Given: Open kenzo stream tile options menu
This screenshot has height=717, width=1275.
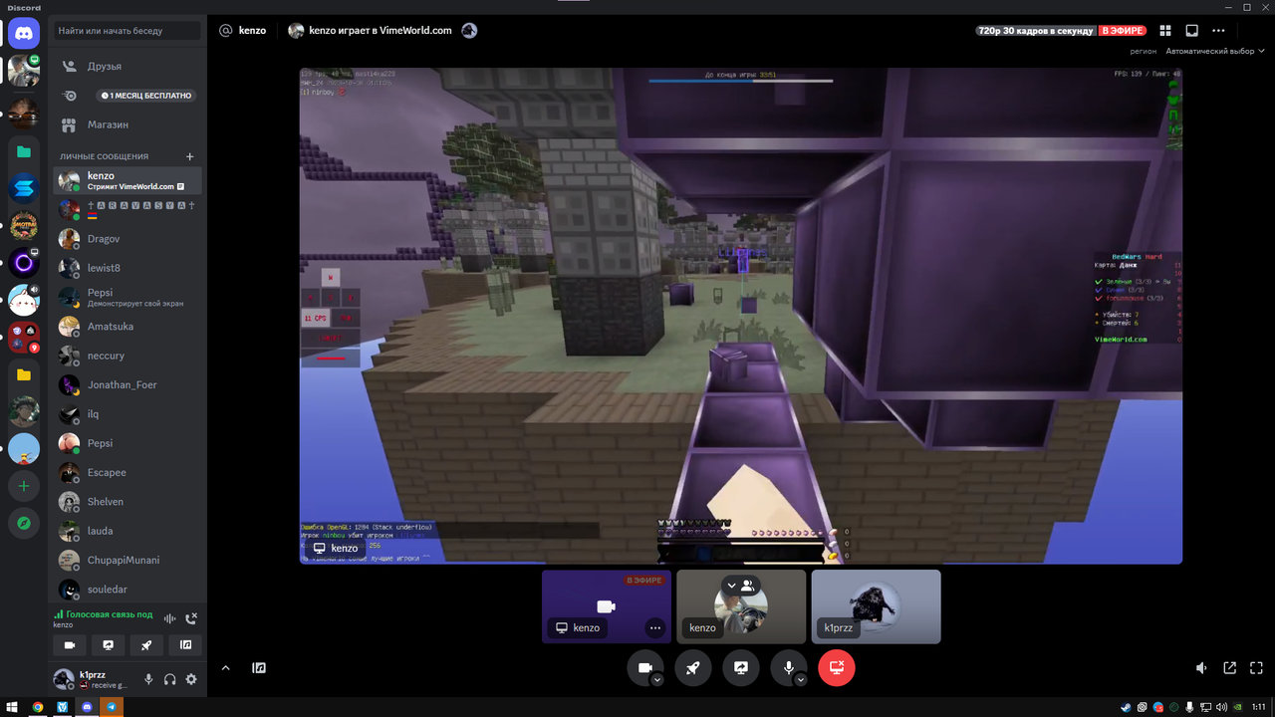Looking at the screenshot, I should [654, 627].
